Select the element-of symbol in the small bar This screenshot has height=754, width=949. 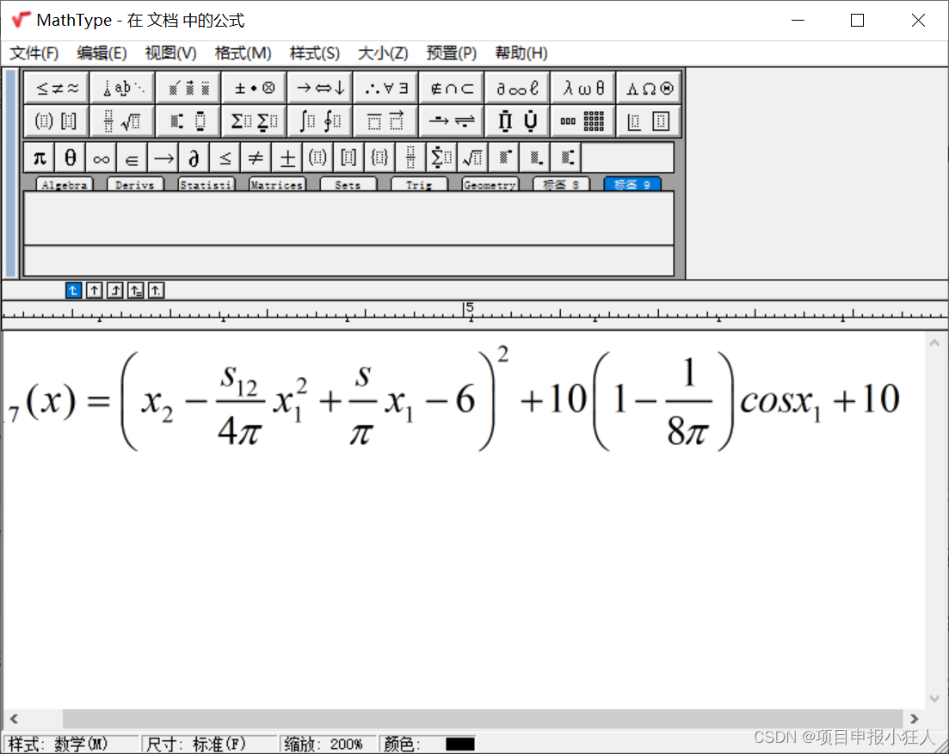tap(132, 157)
